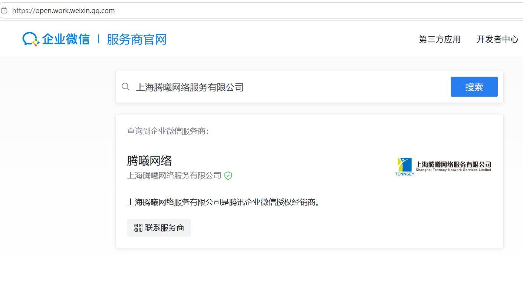Screen dimensions: 523x287
Task: Go to 开发者中心 in the top navigation
Action: coord(497,39)
